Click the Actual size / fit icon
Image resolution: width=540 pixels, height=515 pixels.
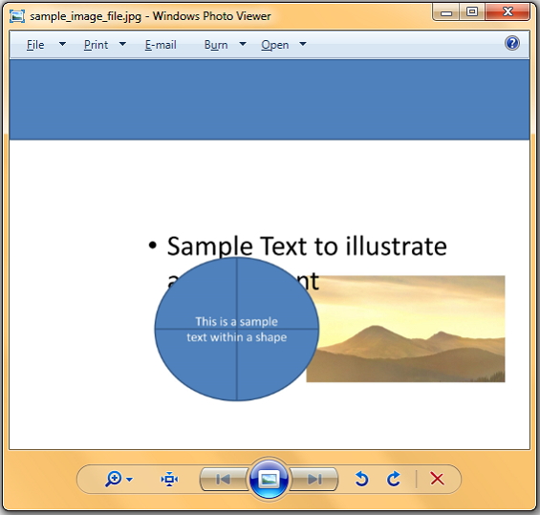[169, 480]
